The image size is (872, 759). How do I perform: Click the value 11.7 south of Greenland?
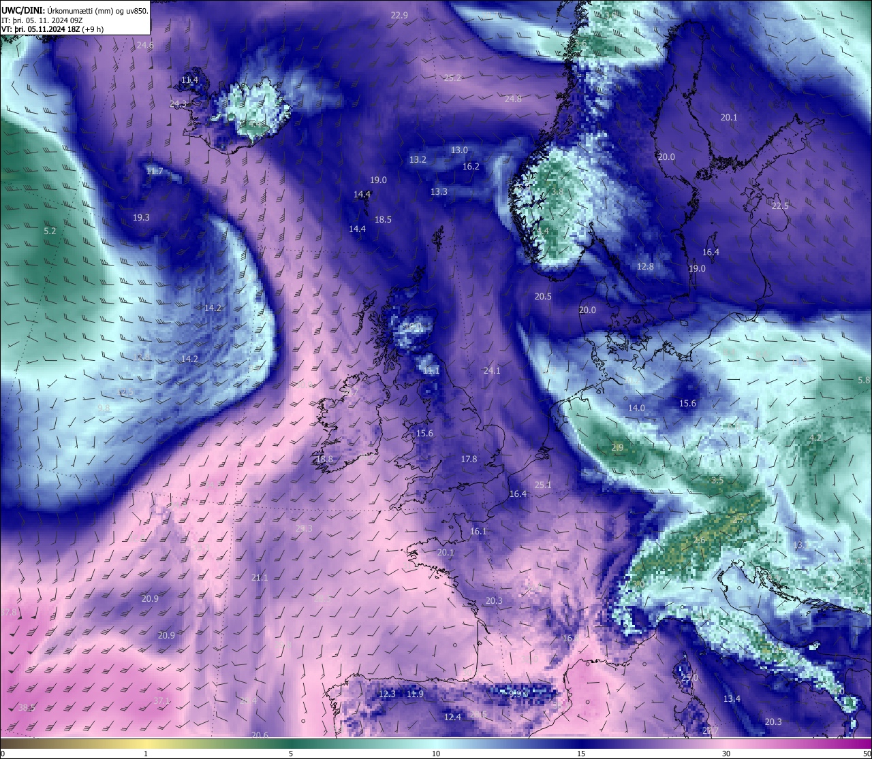[155, 171]
